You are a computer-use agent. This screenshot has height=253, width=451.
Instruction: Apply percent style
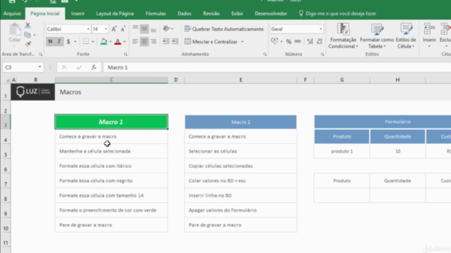[288, 41]
